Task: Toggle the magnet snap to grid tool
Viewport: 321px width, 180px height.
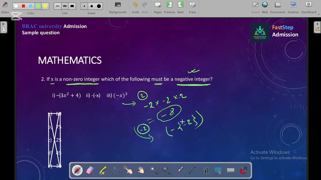Action: click(x=244, y=170)
